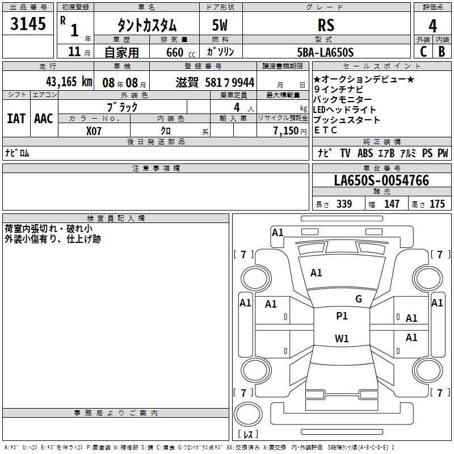Click the 譲渡書類期限 header

[283, 66]
